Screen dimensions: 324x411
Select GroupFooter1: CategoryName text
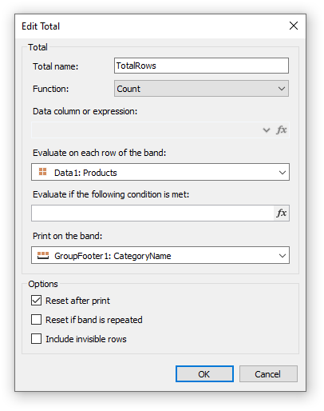(113, 256)
